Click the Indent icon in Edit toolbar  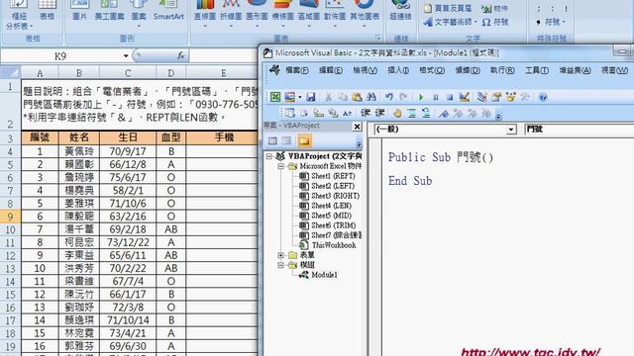click(366, 113)
